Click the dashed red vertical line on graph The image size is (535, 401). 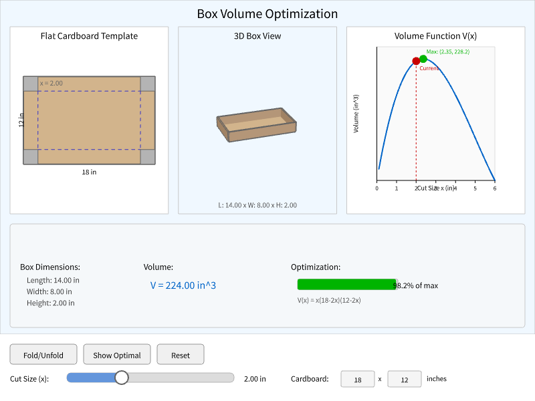pyautogui.click(x=416, y=120)
